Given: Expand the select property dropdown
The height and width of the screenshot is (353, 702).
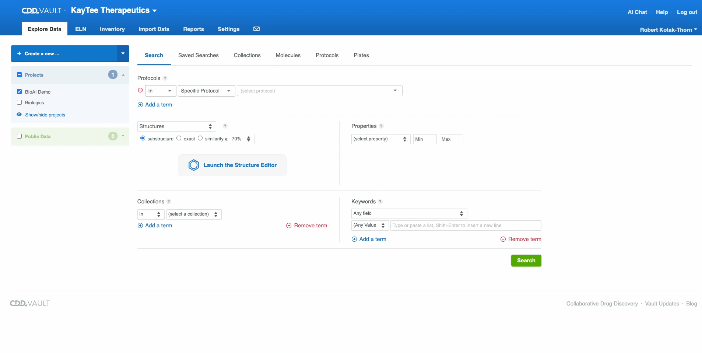Looking at the screenshot, I should coord(380,139).
